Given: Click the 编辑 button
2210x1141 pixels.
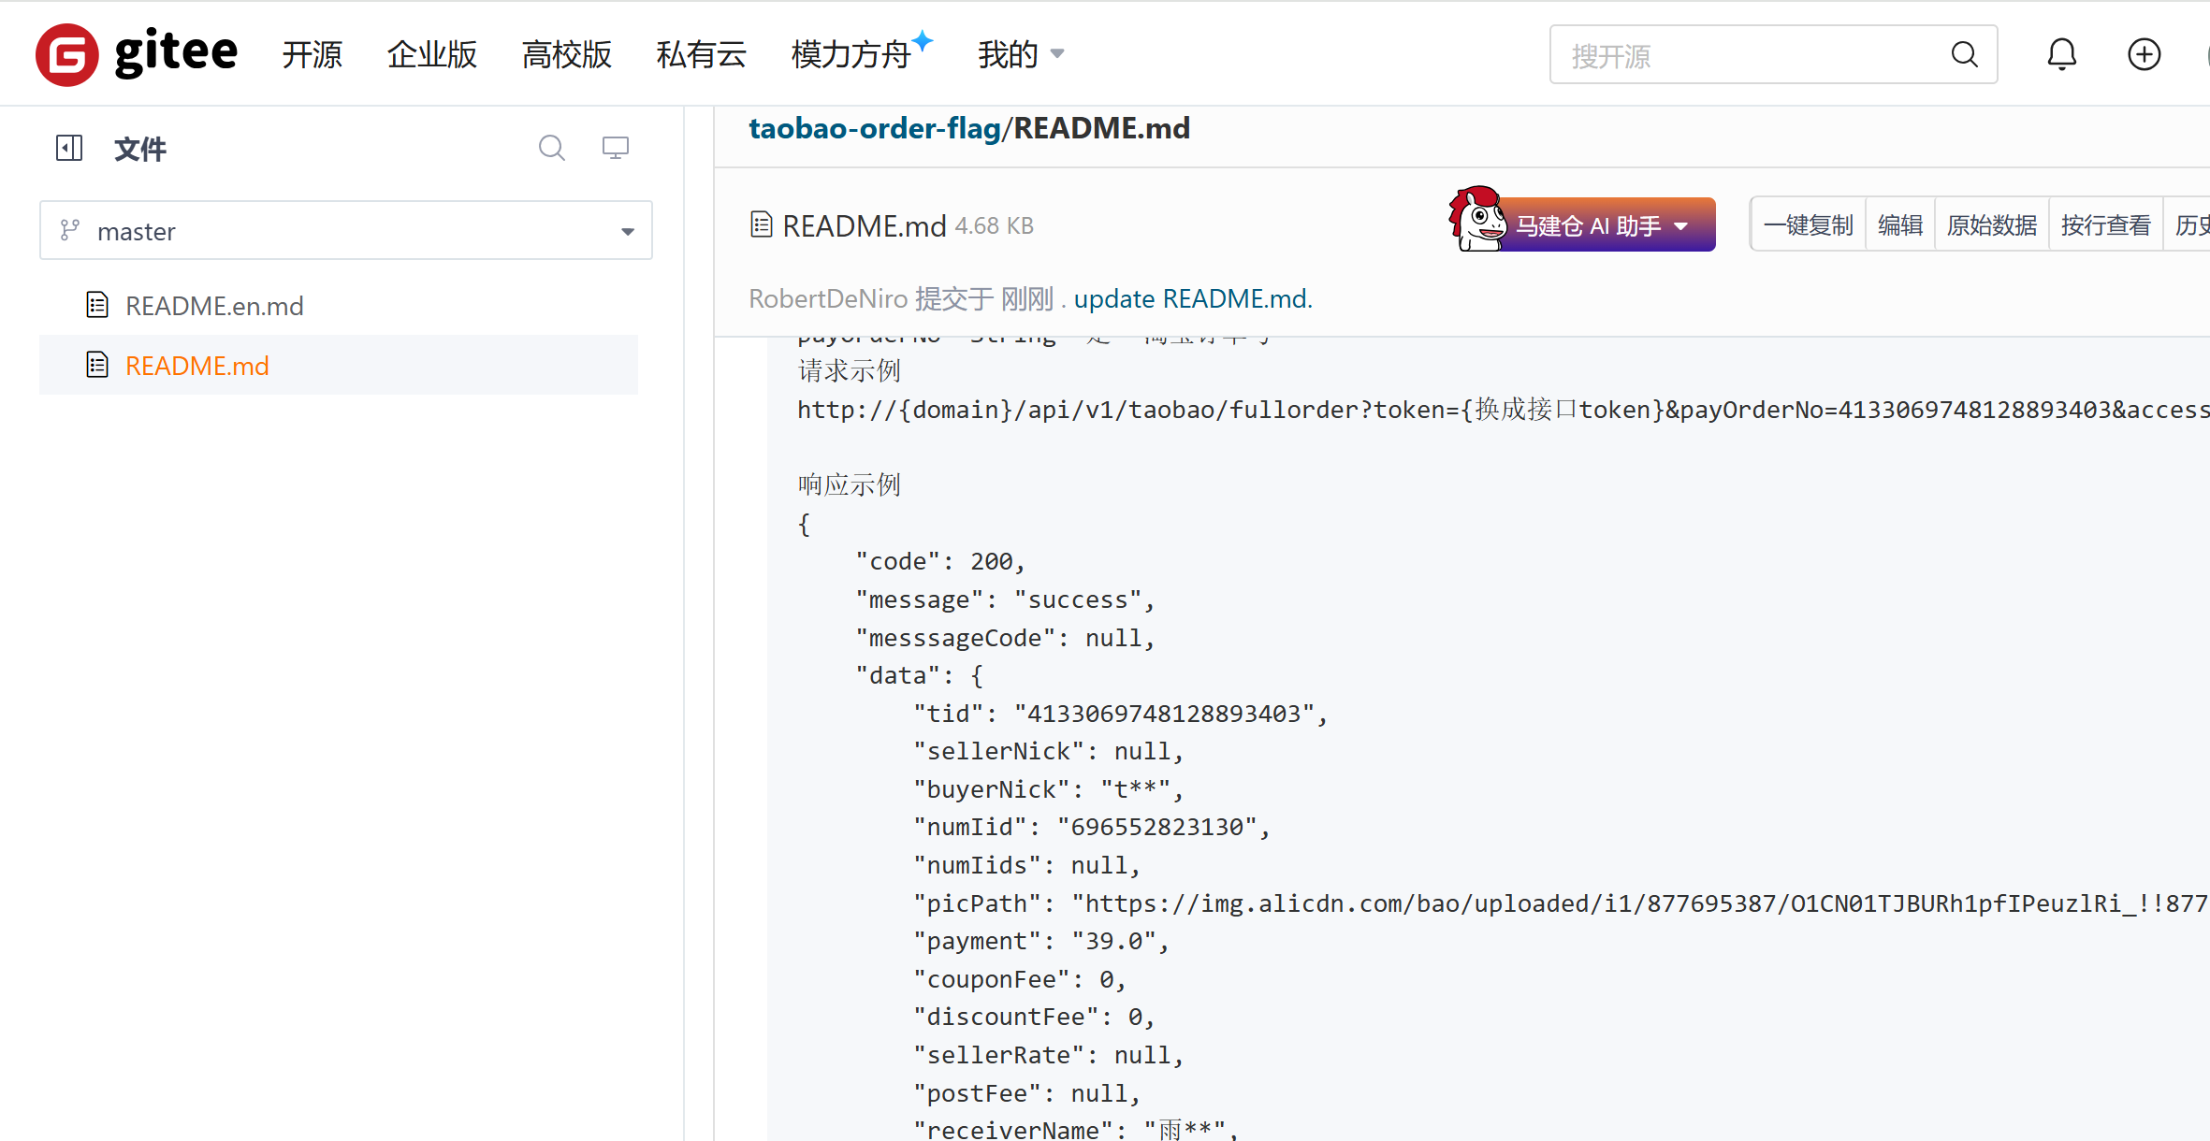Looking at the screenshot, I should (1899, 225).
